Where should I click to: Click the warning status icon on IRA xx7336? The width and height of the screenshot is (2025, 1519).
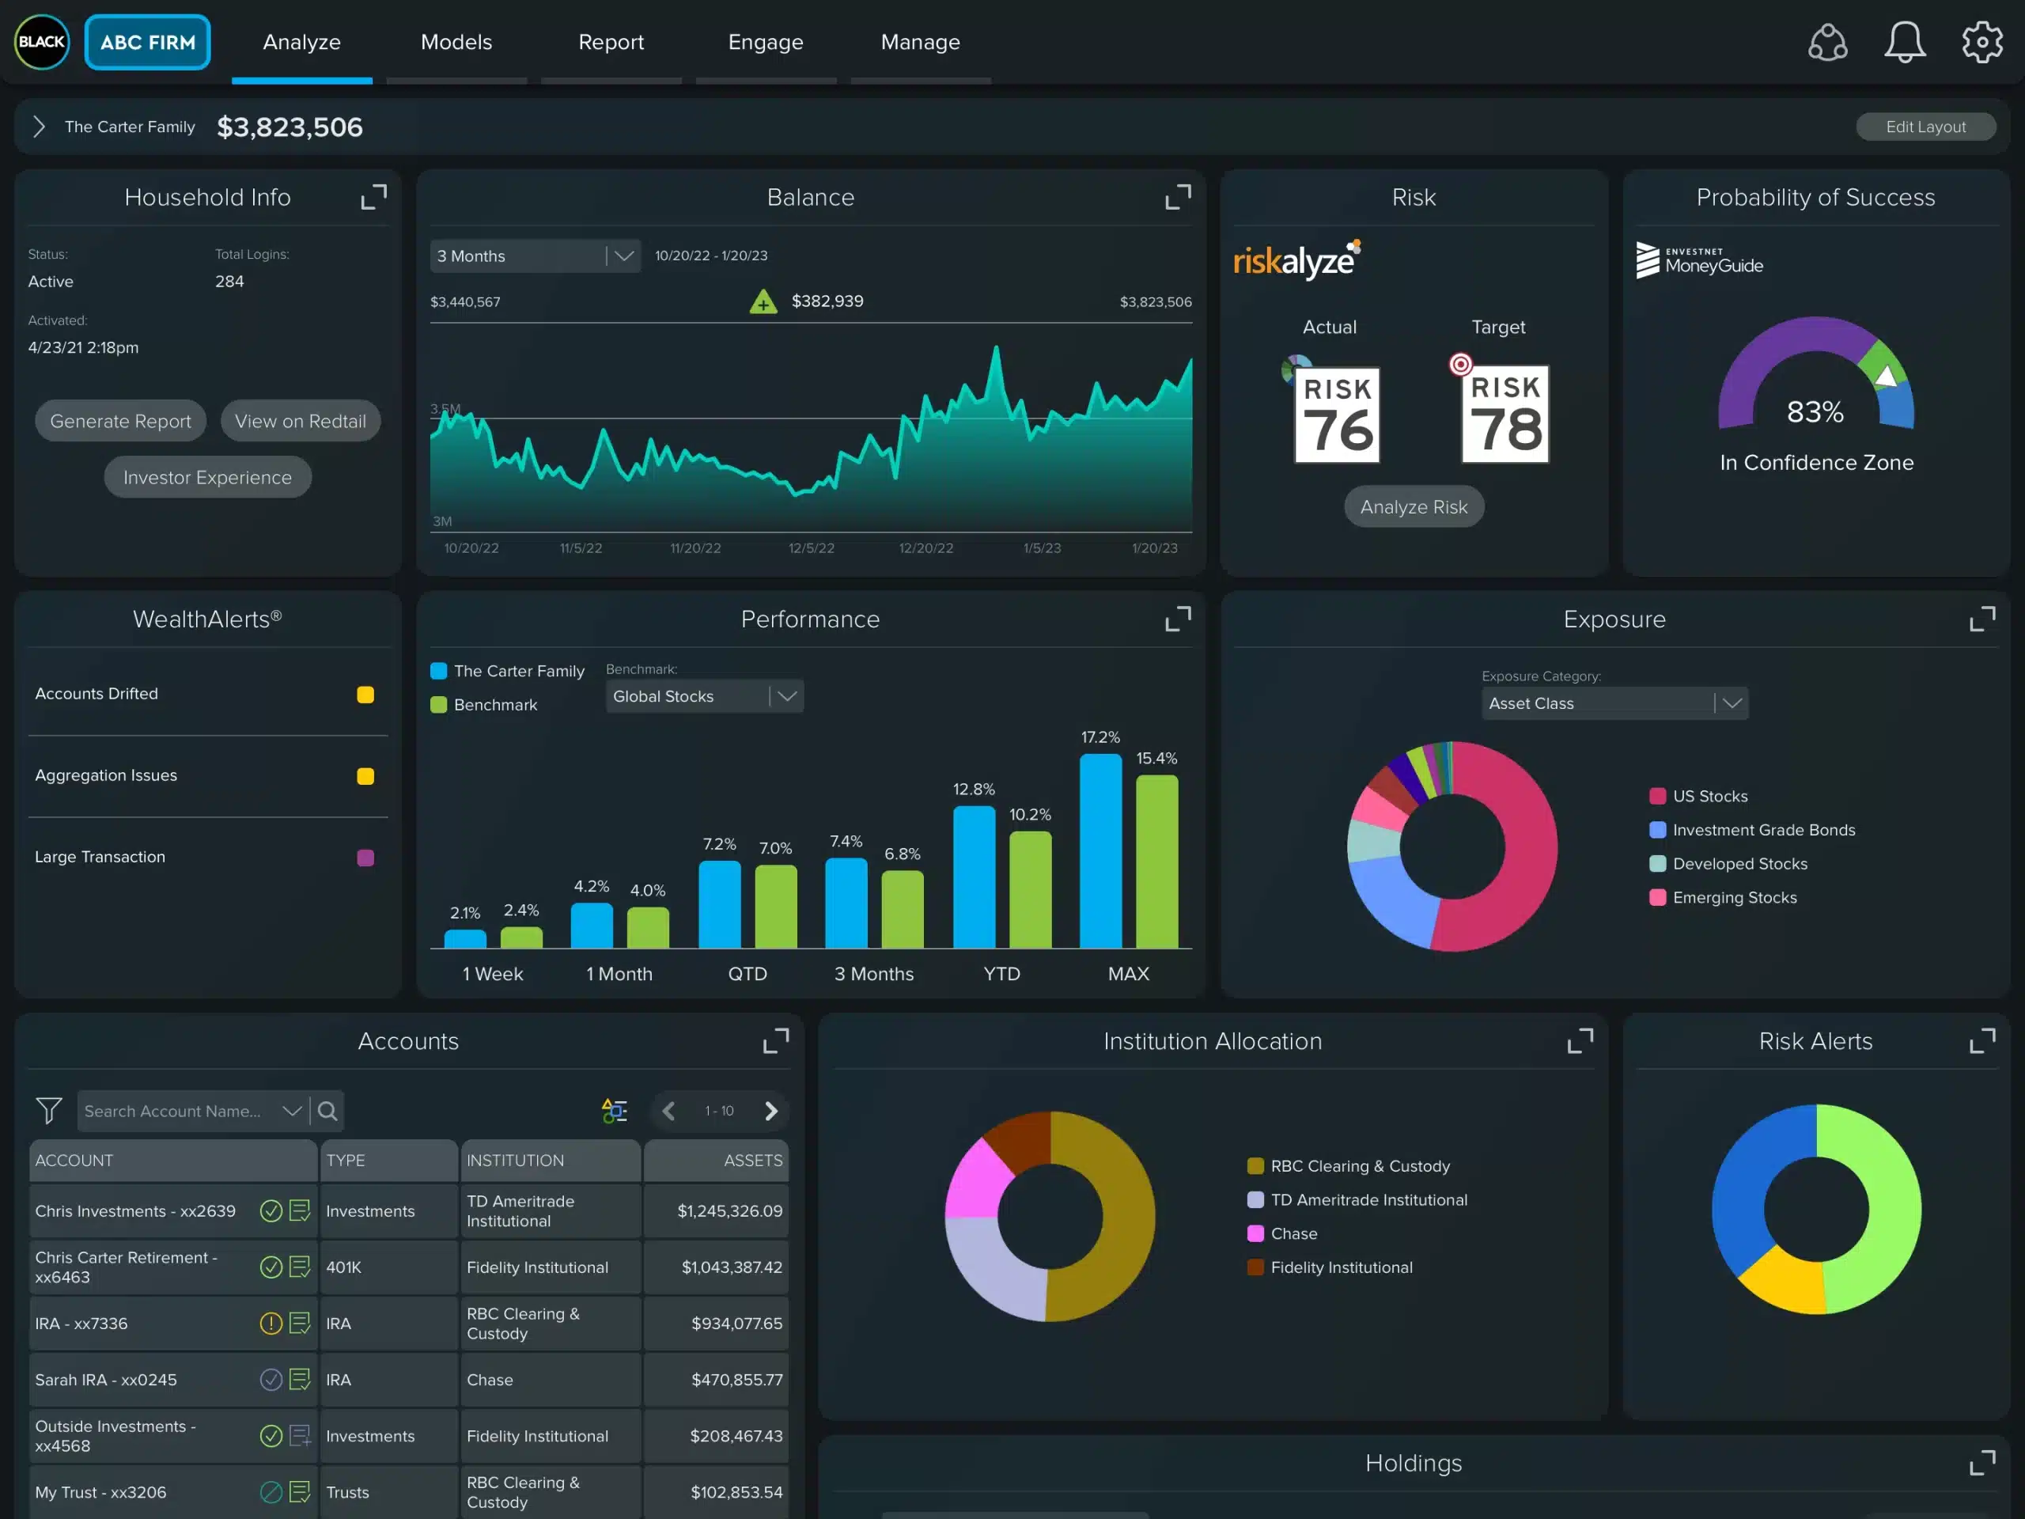pyautogui.click(x=271, y=1323)
